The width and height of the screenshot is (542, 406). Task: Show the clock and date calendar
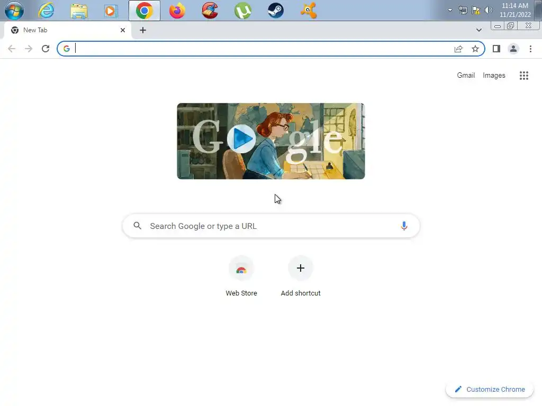(x=515, y=10)
